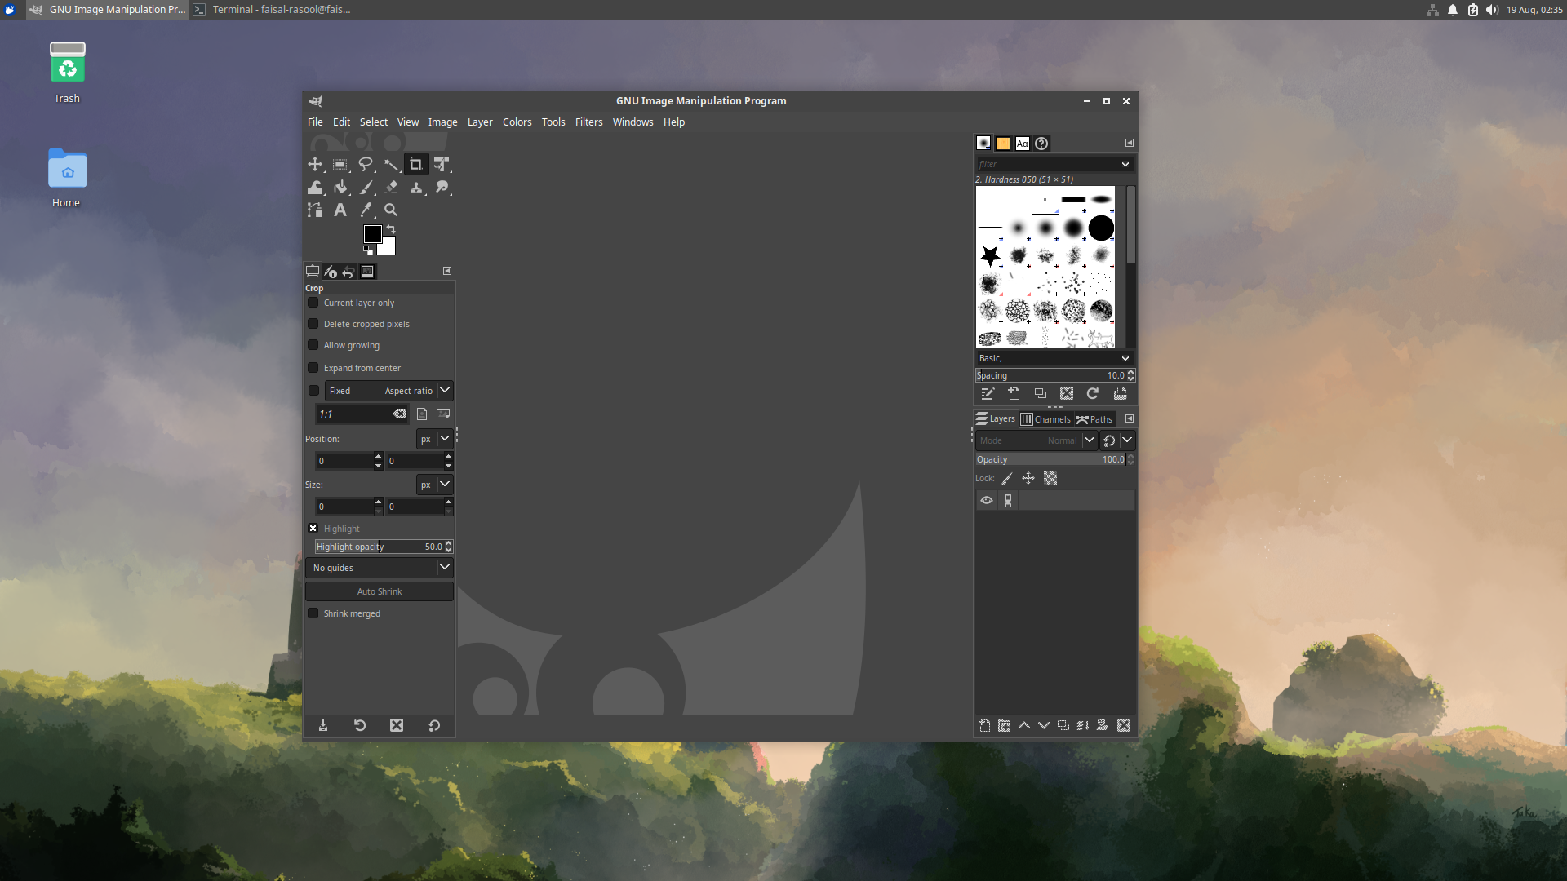1567x881 pixels.
Task: Open the No guides dropdown
Action: 380,567
